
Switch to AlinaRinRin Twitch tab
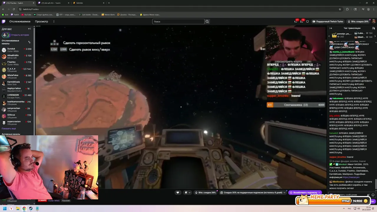point(53,3)
